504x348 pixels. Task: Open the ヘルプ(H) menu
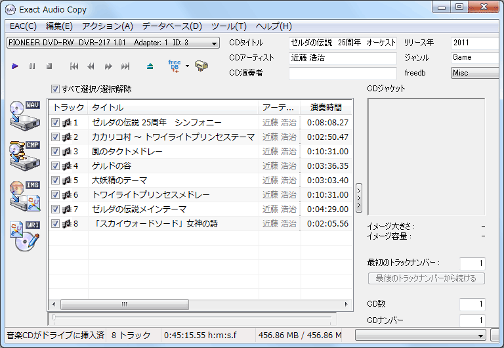274,26
